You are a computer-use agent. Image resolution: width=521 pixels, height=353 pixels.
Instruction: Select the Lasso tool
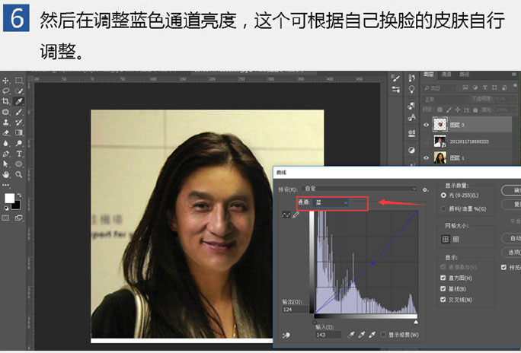click(x=5, y=91)
